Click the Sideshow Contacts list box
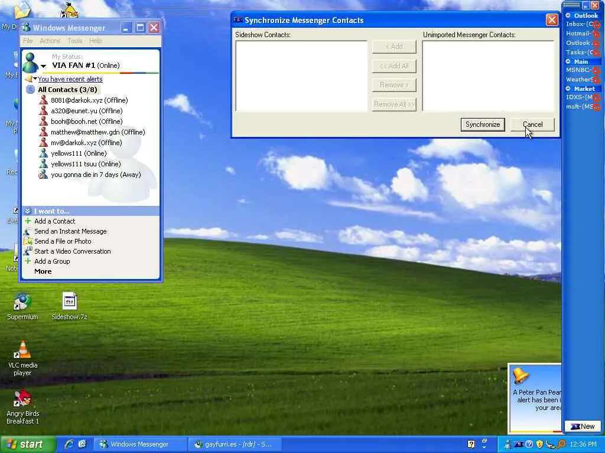The image size is (605, 453). pos(301,75)
